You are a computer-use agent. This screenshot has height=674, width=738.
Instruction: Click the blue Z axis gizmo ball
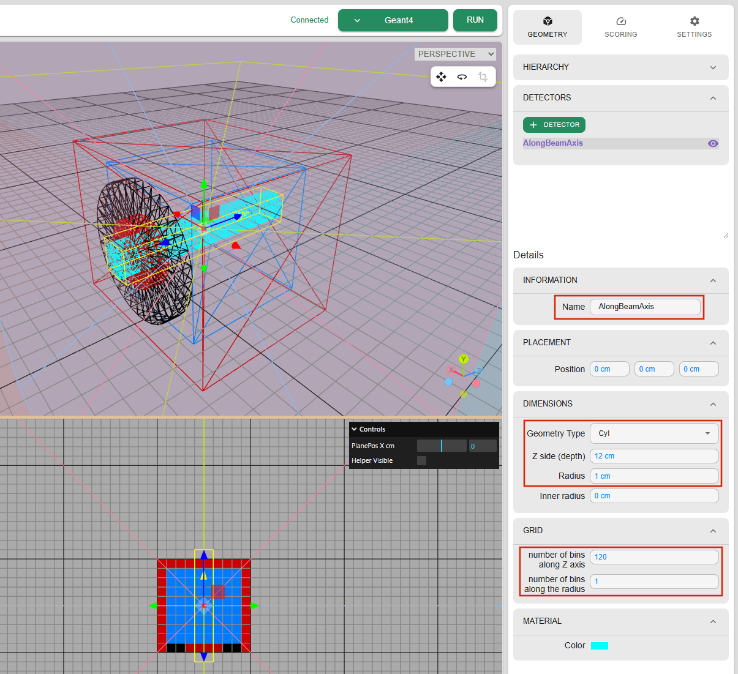(x=478, y=371)
